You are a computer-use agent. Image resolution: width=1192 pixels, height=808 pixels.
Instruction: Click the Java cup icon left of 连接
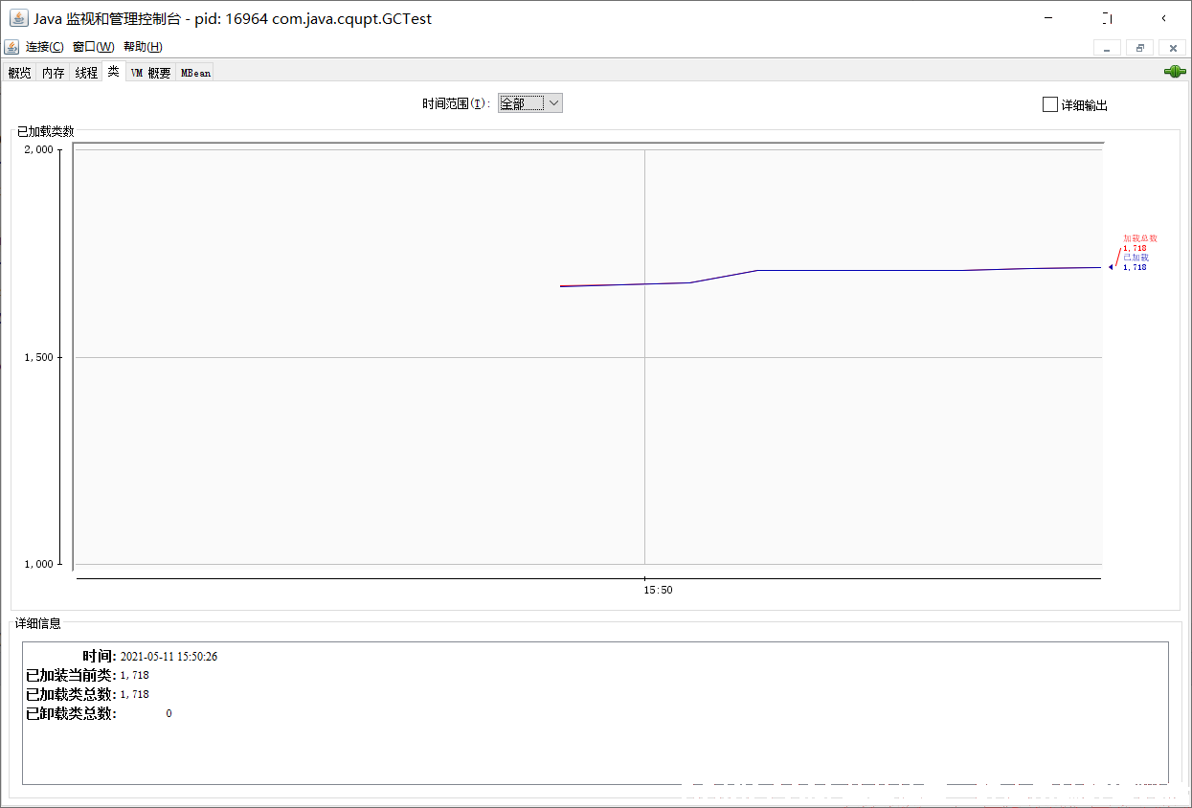click(11, 47)
